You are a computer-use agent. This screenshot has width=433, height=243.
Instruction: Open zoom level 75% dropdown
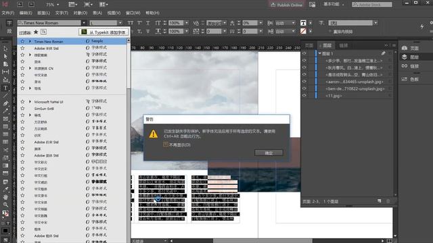[58, 5]
